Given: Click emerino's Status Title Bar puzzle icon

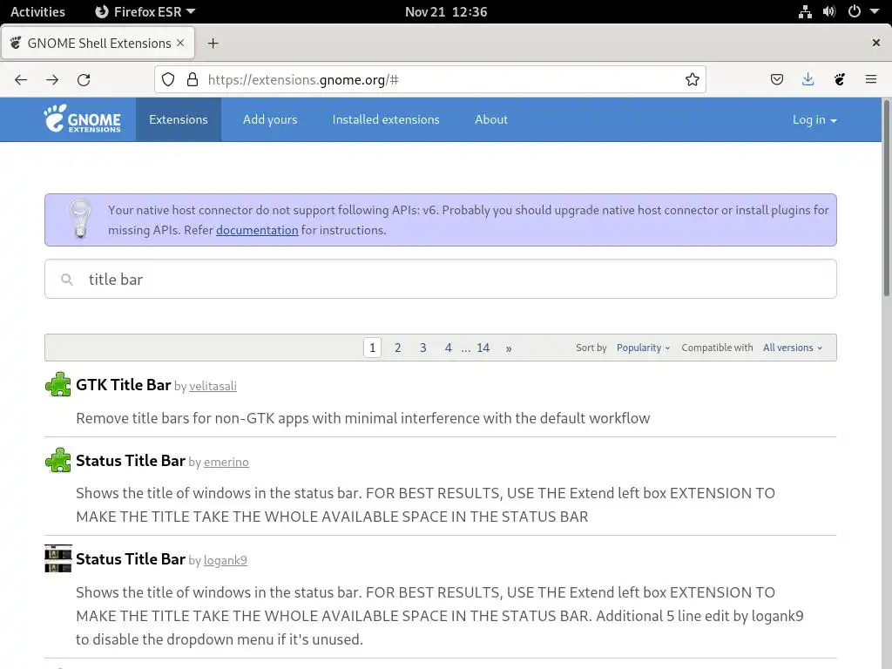Looking at the screenshot, I should [x=58, y=460].
